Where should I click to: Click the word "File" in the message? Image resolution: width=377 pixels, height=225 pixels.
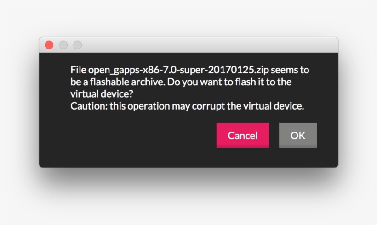point(78,70)
